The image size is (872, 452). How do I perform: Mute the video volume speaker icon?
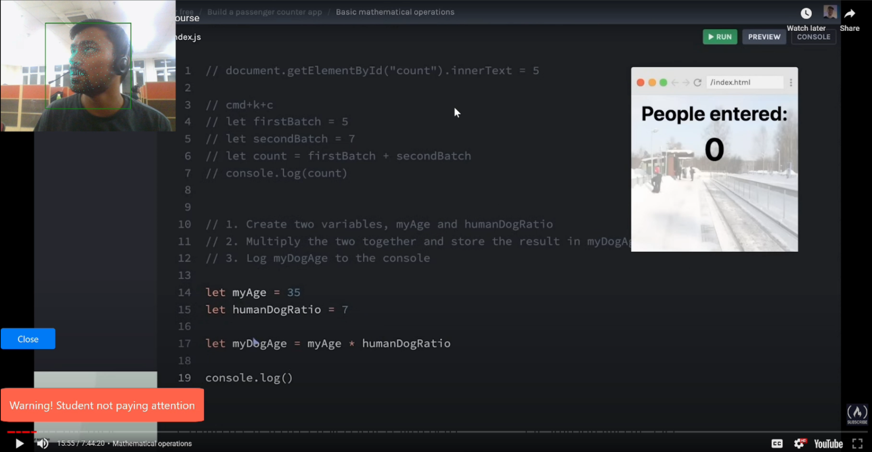pyautogui.click(x=43, y=443)
